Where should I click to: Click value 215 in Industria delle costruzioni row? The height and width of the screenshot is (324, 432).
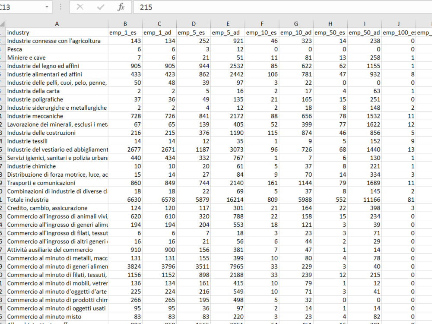(159, 133)
